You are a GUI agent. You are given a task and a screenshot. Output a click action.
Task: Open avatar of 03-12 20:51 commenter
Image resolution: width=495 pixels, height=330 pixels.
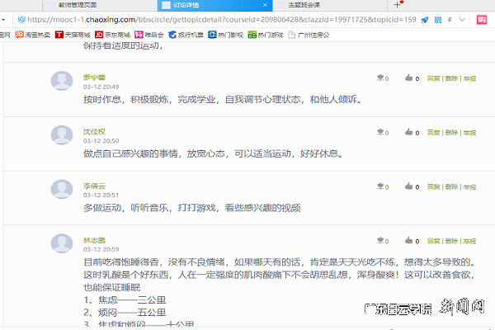pos(62,190)
